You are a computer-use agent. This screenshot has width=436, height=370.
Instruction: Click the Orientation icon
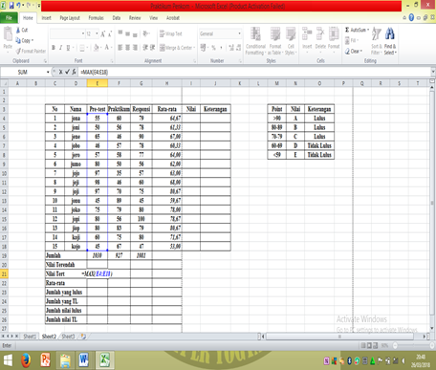coord(146,33)
